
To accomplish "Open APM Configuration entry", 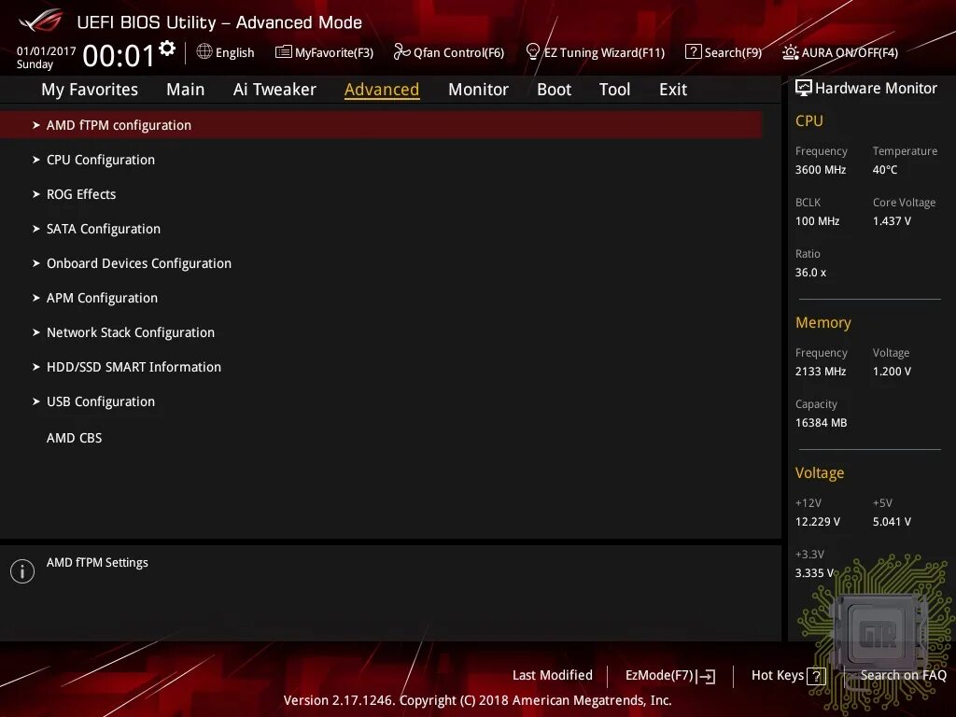I will point(102,298).
